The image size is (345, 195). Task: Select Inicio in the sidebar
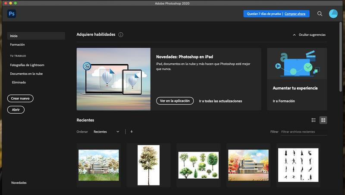[x=36, y=36]
